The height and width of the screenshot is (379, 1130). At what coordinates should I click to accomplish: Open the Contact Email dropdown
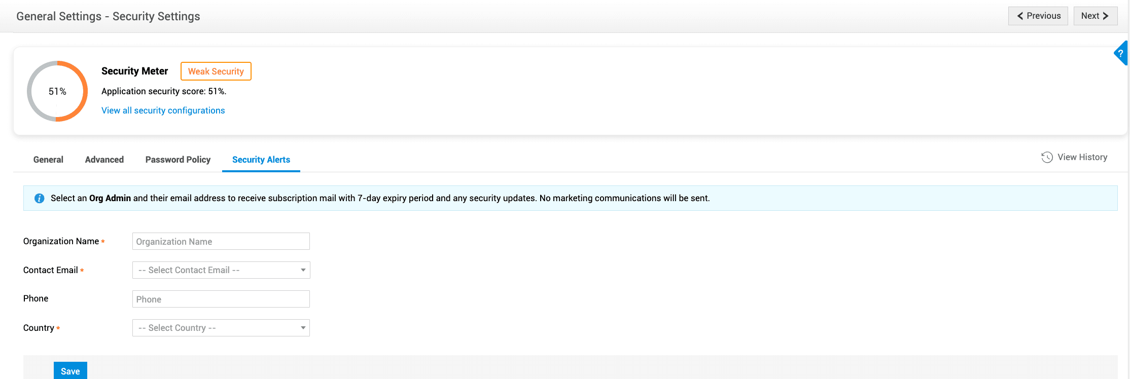[221, 270]
